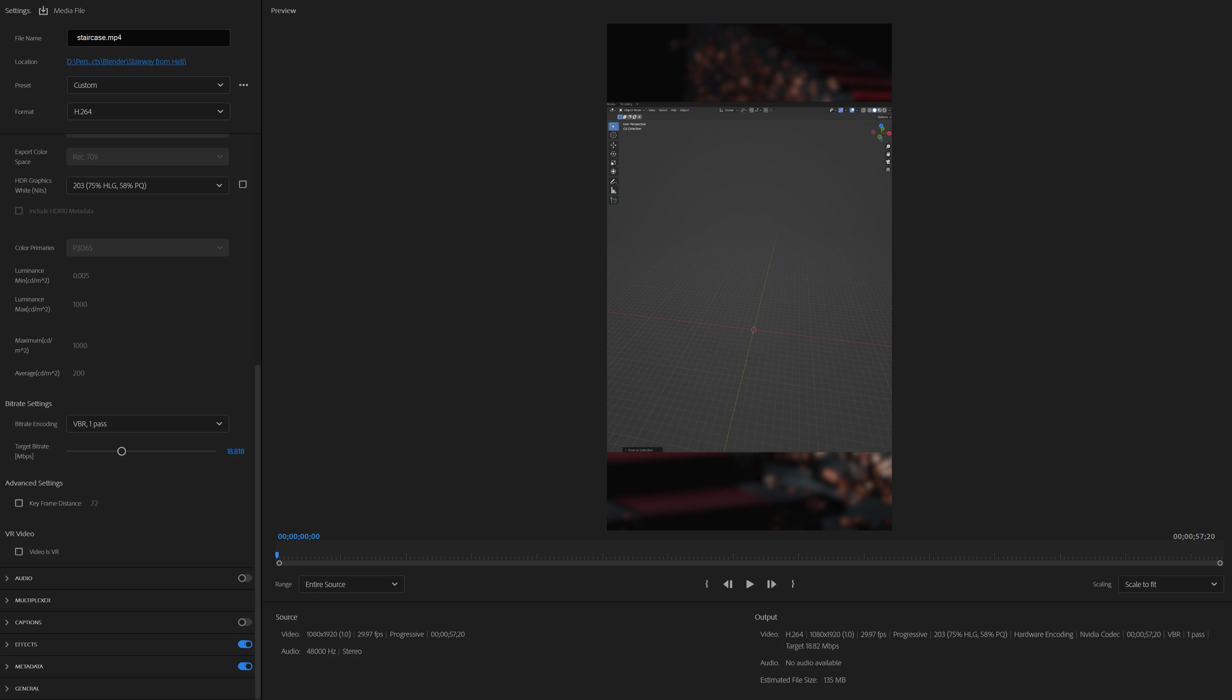
Task: Open the preset options three-dot menu
Action: click(244, 85)
